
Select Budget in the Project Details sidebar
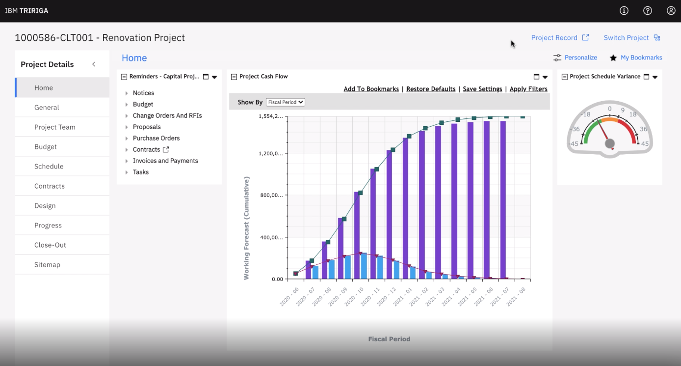point(46,147)
